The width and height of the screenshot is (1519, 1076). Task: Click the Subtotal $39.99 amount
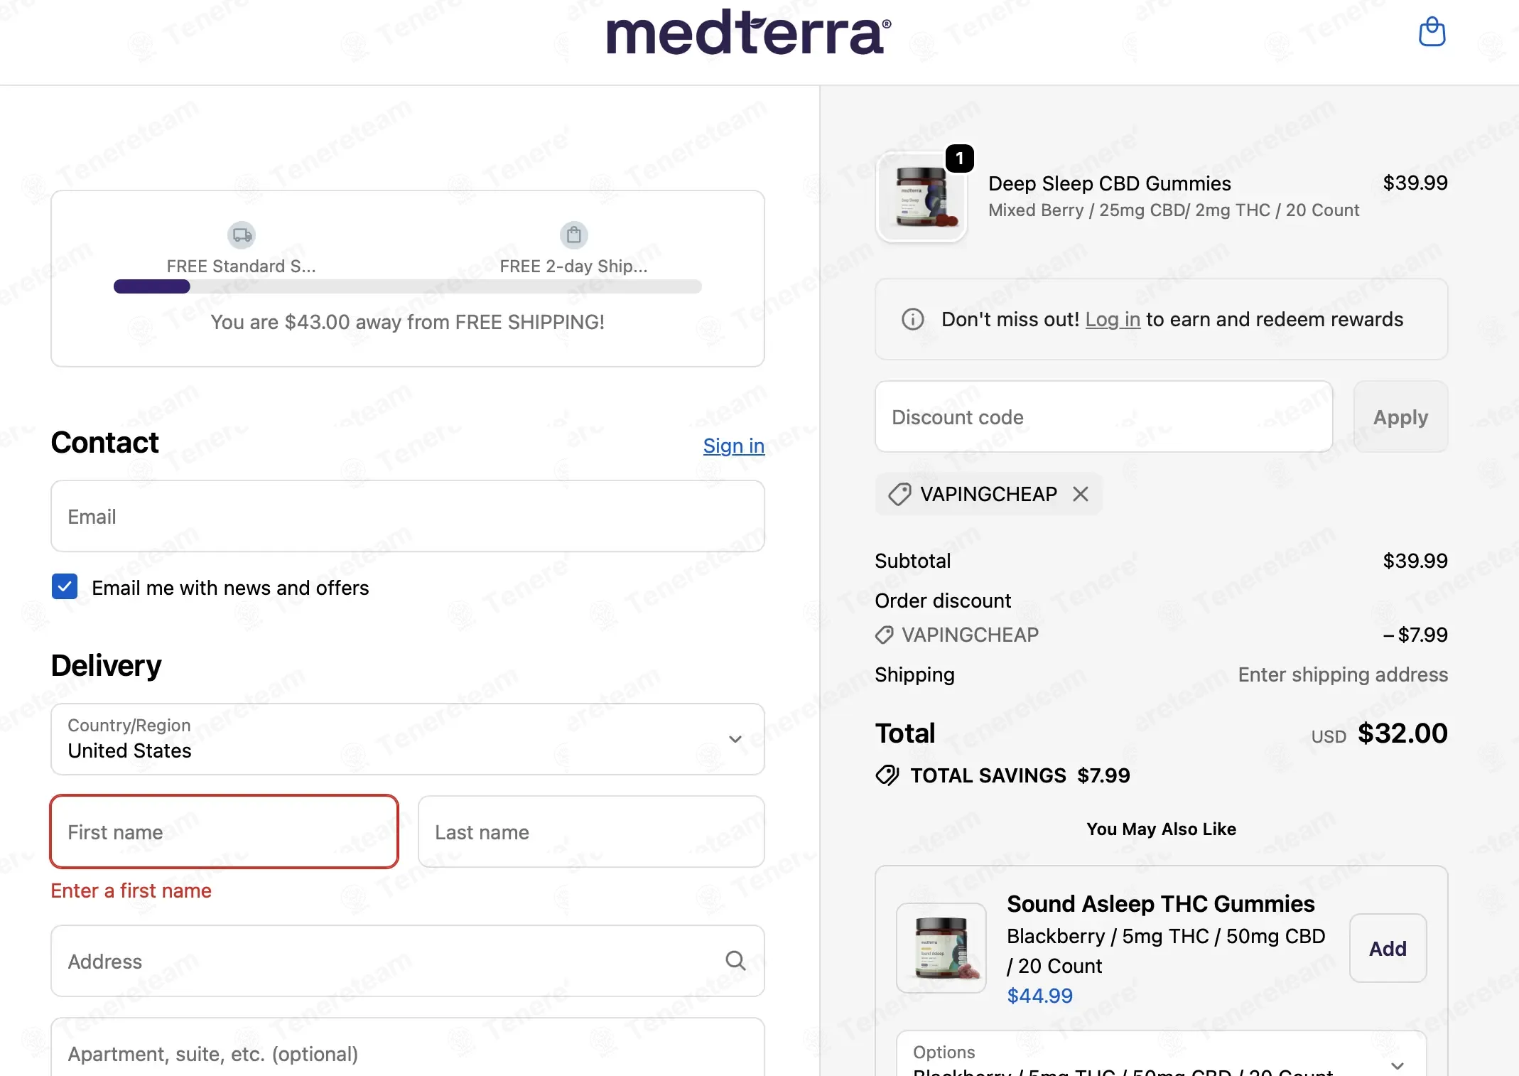click(1415, 561)
